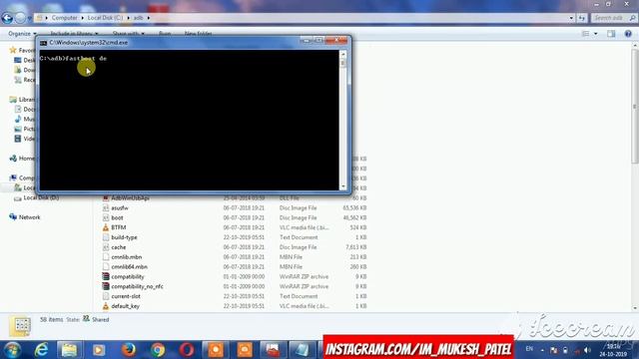Launch Google Chrome from the taskbar
The image size is (639, 359).
pyautogui.click(x=158, y=350)
